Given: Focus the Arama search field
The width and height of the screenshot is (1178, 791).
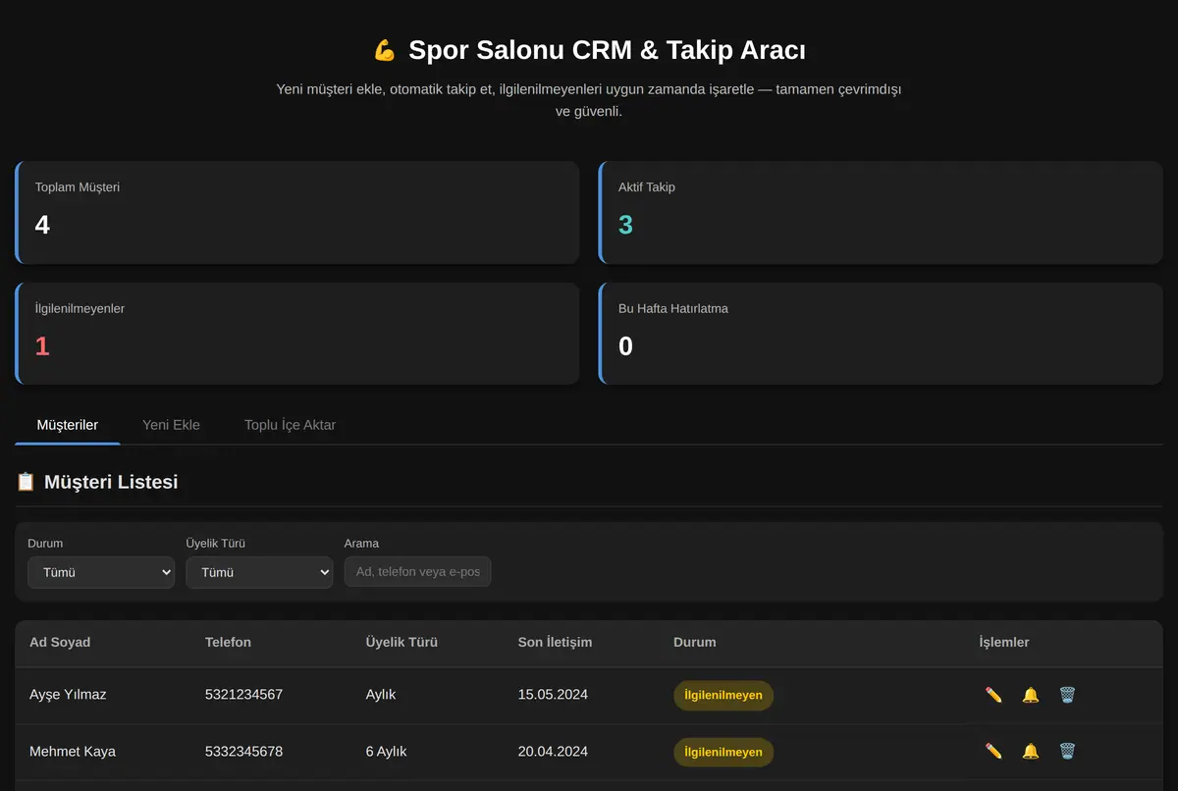Looking at the screenshot, I should pyautogui.click(x=417, y=572).
